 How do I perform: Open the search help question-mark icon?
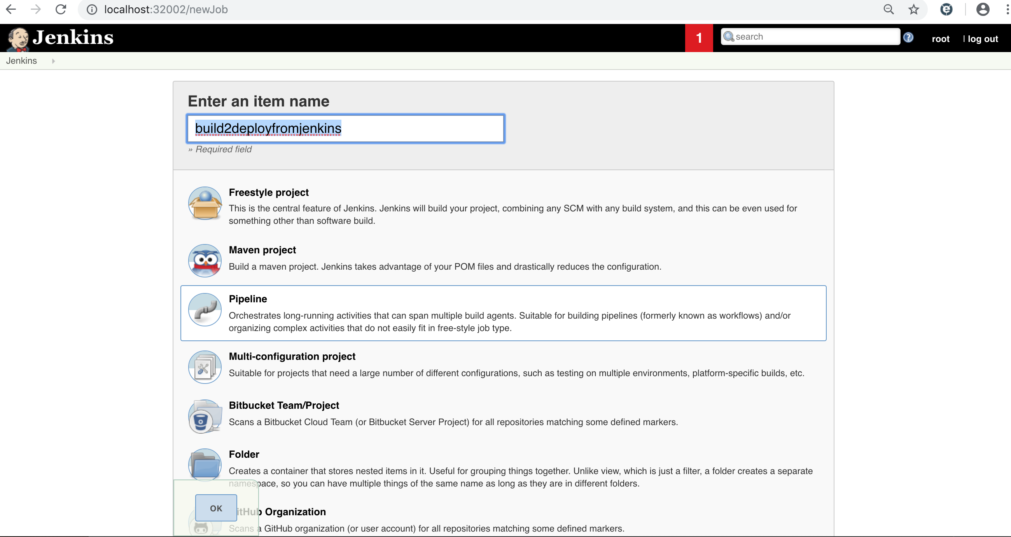(908, 37)
